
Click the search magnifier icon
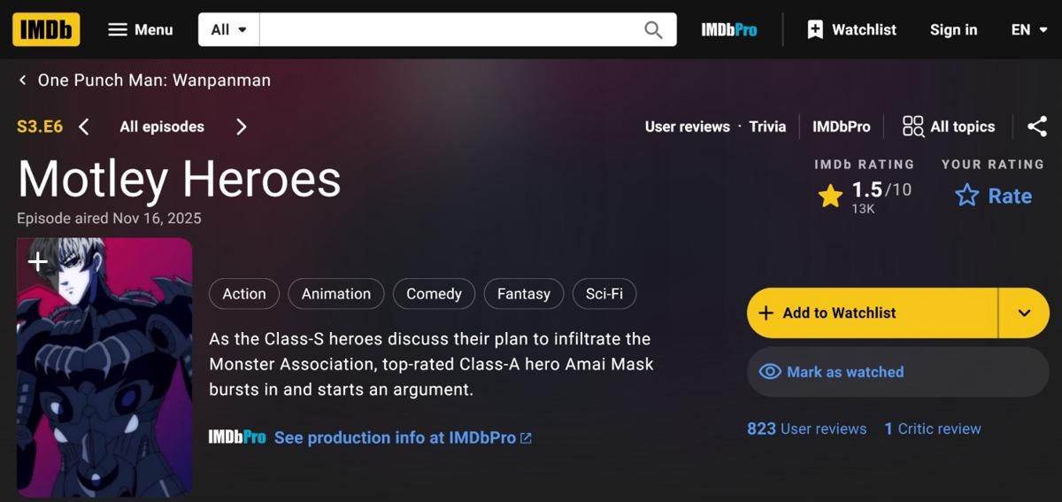point(653,30)
